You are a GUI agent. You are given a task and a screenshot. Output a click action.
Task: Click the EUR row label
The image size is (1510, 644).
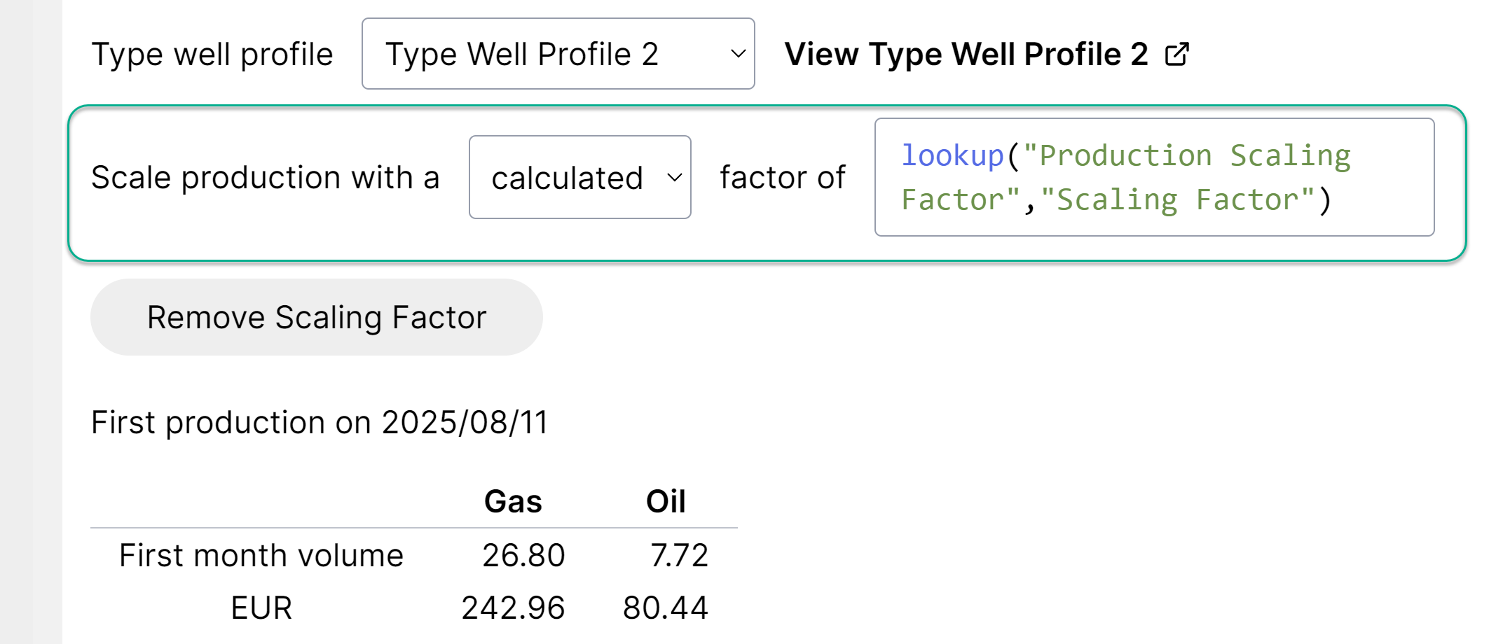tap(261, 608)
